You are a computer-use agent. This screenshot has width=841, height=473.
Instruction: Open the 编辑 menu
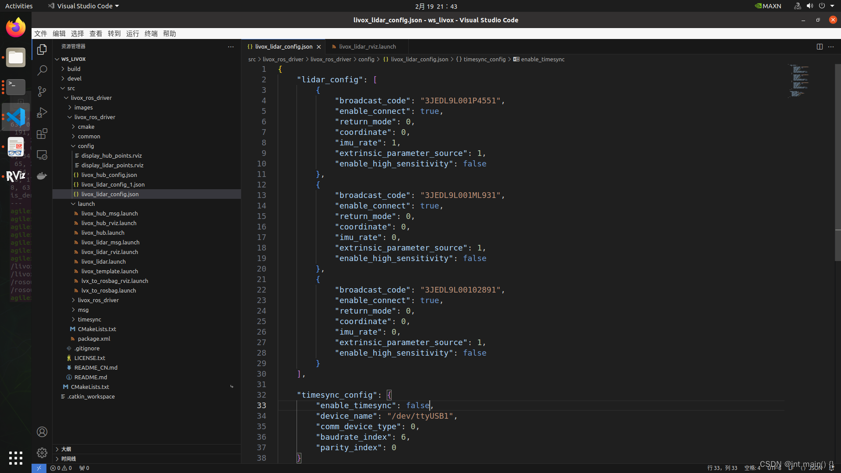pos(59,34)
